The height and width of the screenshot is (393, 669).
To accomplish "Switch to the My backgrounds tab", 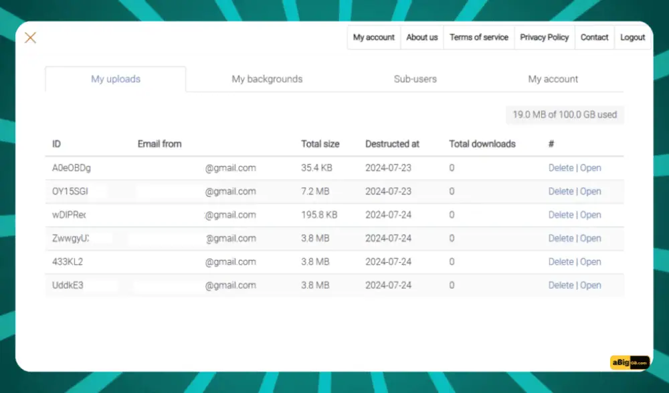I will click(x=267, y=79).
